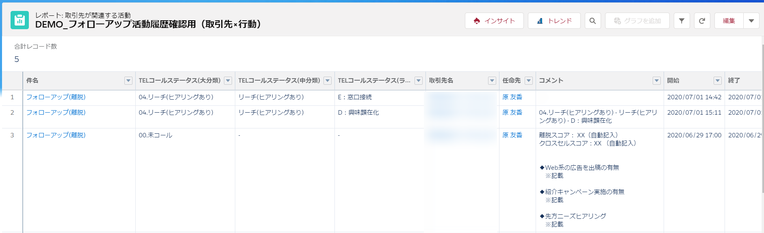The image size is (764, 233).
Task: Open the フォローアップ(離脱) link in row 3
Action: coord(56,135)
